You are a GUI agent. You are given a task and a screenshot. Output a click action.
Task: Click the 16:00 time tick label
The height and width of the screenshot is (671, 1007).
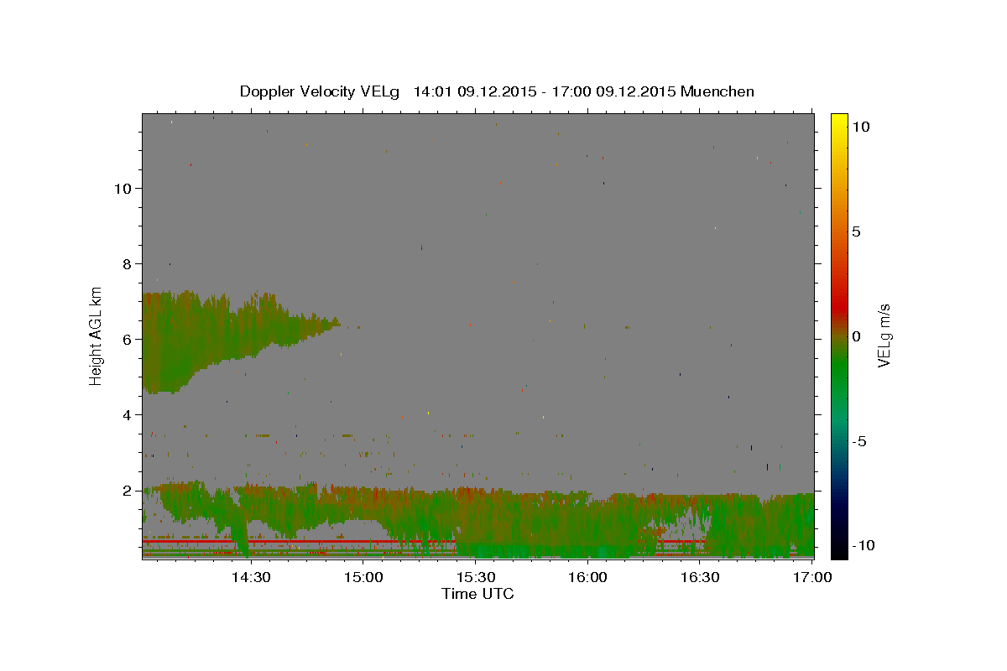coord(587,577)
